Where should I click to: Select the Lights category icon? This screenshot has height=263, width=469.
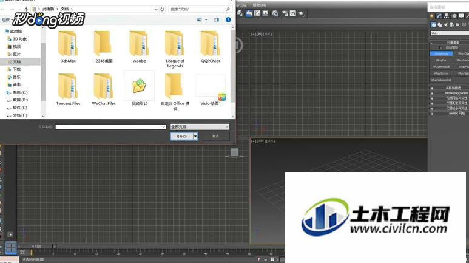[x=446, y=24]
